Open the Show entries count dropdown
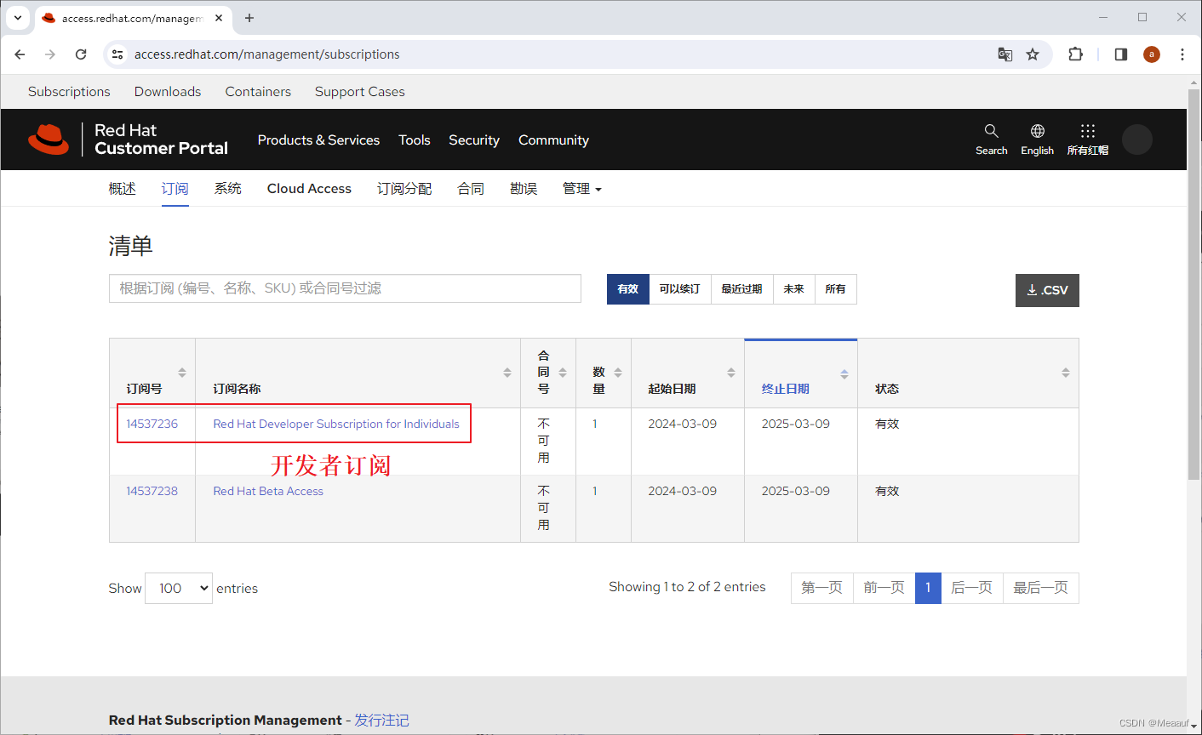1202x735 pixels. [x=179, y=588]
